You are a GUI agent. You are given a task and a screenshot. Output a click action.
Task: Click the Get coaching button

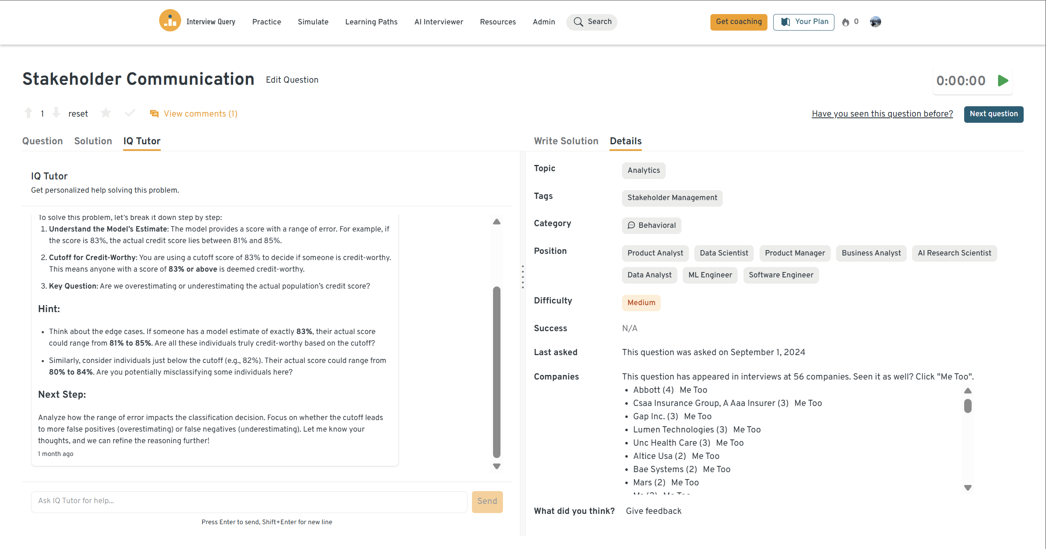739,22
